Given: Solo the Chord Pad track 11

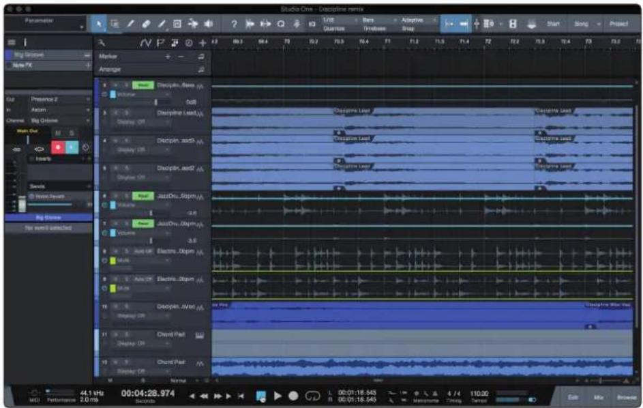Looking at the screenshot, I should tap(126, 334).
